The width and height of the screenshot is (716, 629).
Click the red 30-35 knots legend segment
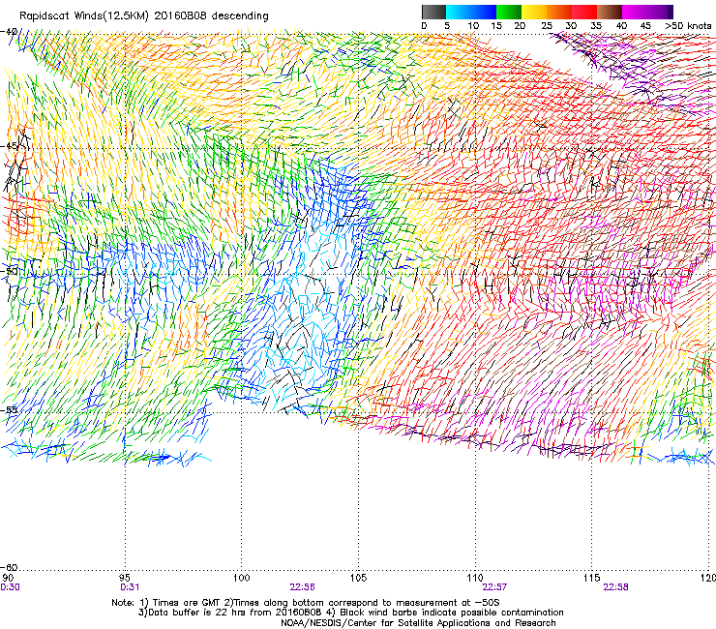coord(584,12)
